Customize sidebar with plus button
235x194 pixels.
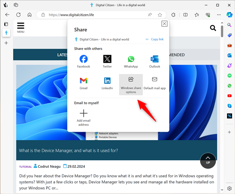coord(229,132)
